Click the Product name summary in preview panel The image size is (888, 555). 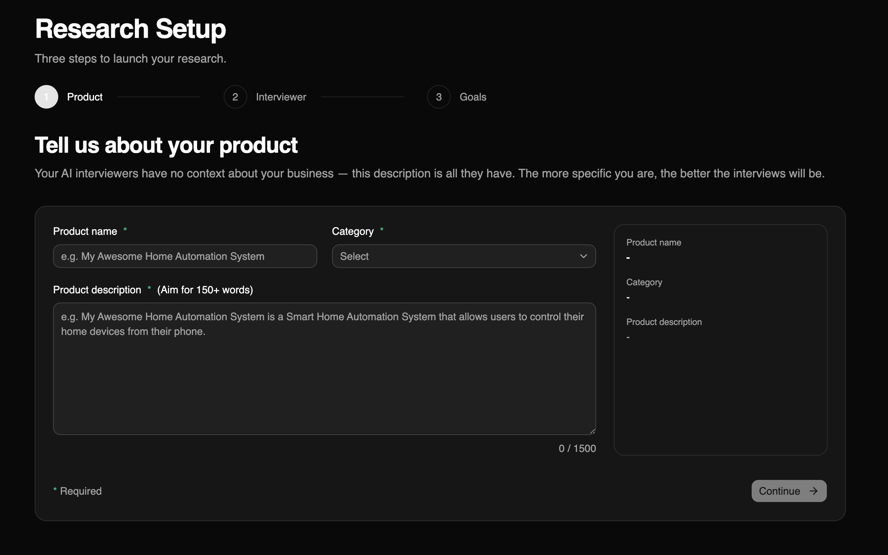654,250
